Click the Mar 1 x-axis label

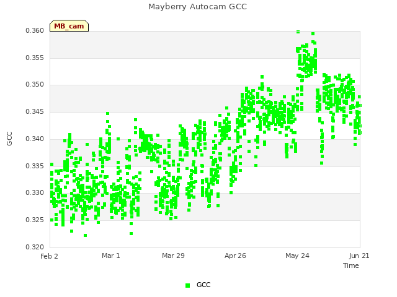click(x=111, y=256)
